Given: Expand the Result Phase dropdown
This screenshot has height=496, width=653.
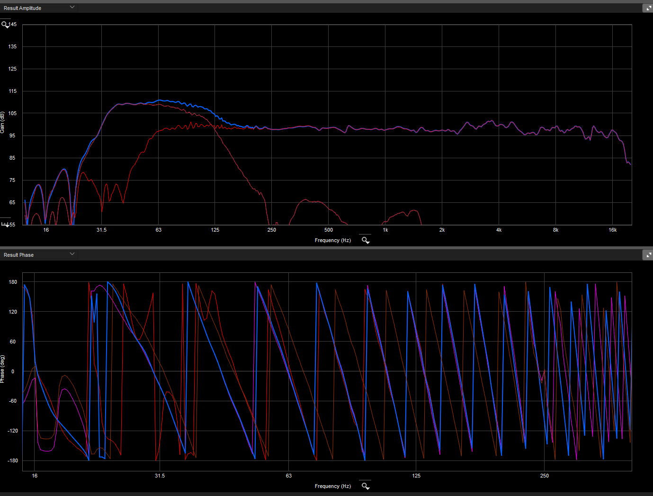Looking at the screenshot, I should (72, 254).
